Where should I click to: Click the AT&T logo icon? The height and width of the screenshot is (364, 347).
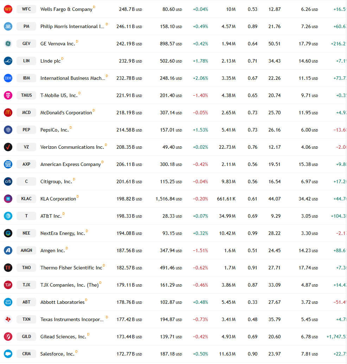click(x=8, y=216)
